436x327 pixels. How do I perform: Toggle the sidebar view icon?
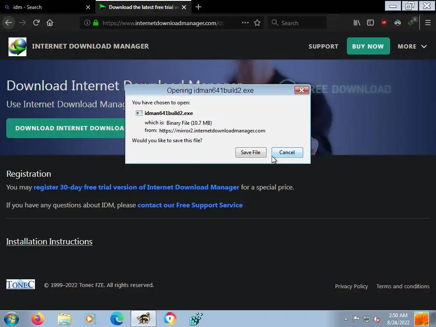point(370,23)
